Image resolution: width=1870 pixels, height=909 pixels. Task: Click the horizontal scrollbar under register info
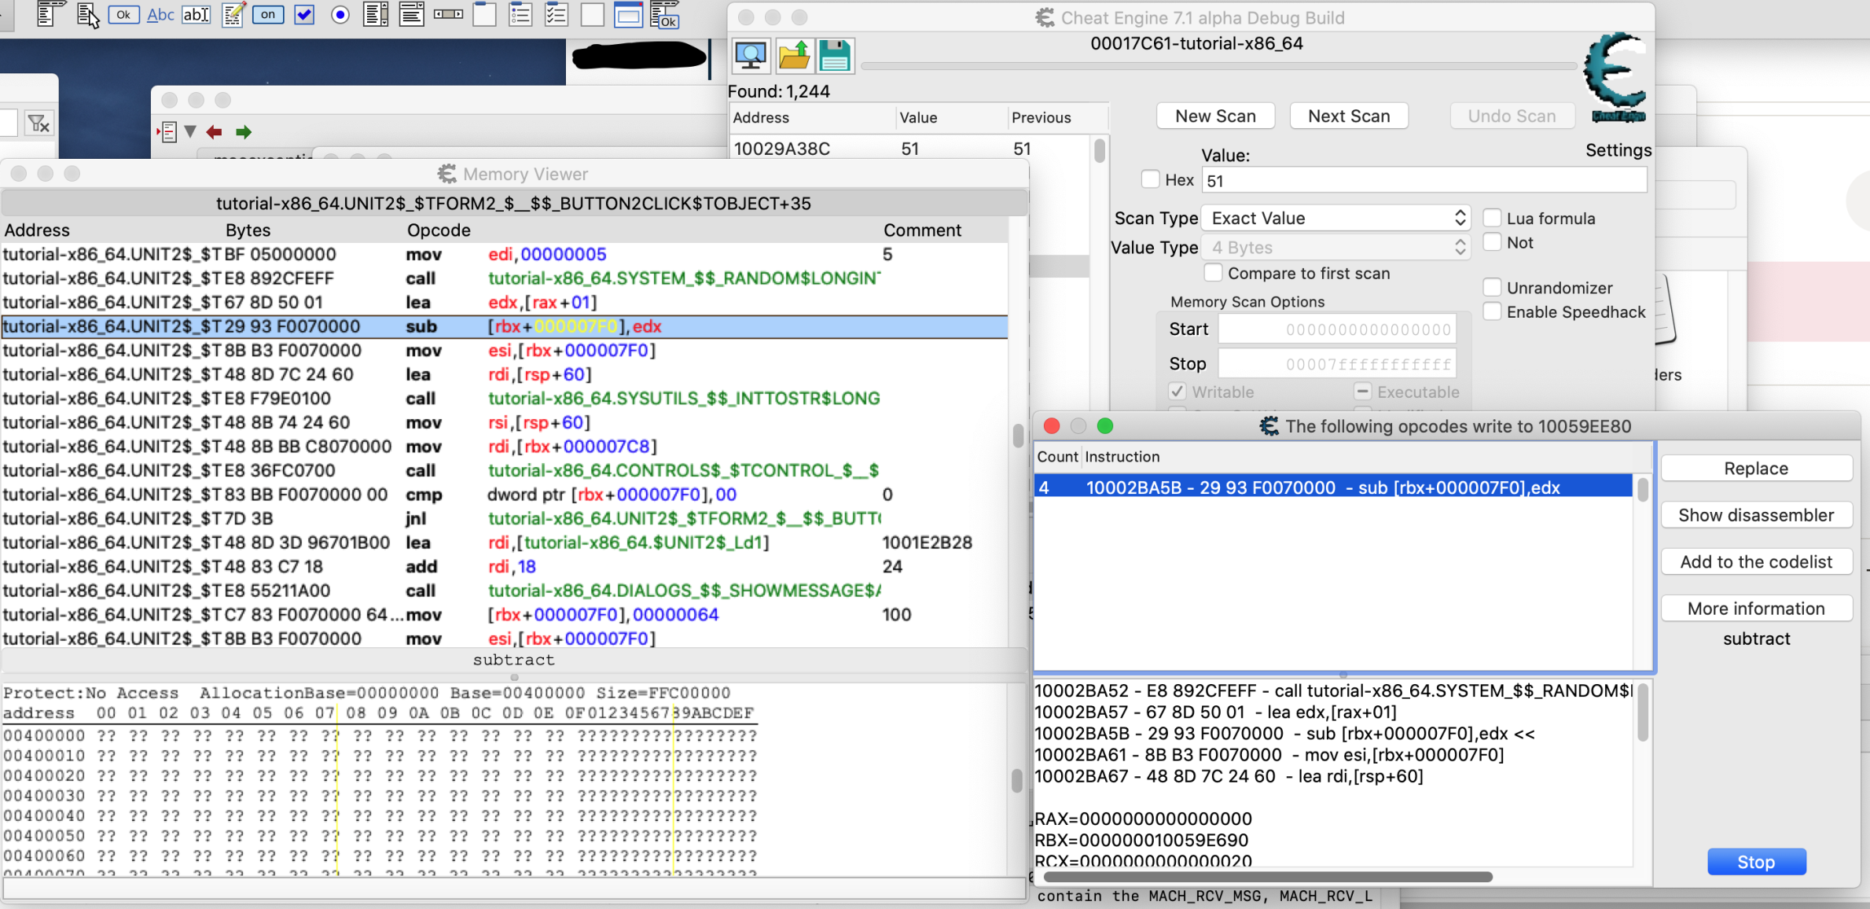click(x=1267, y=877)
